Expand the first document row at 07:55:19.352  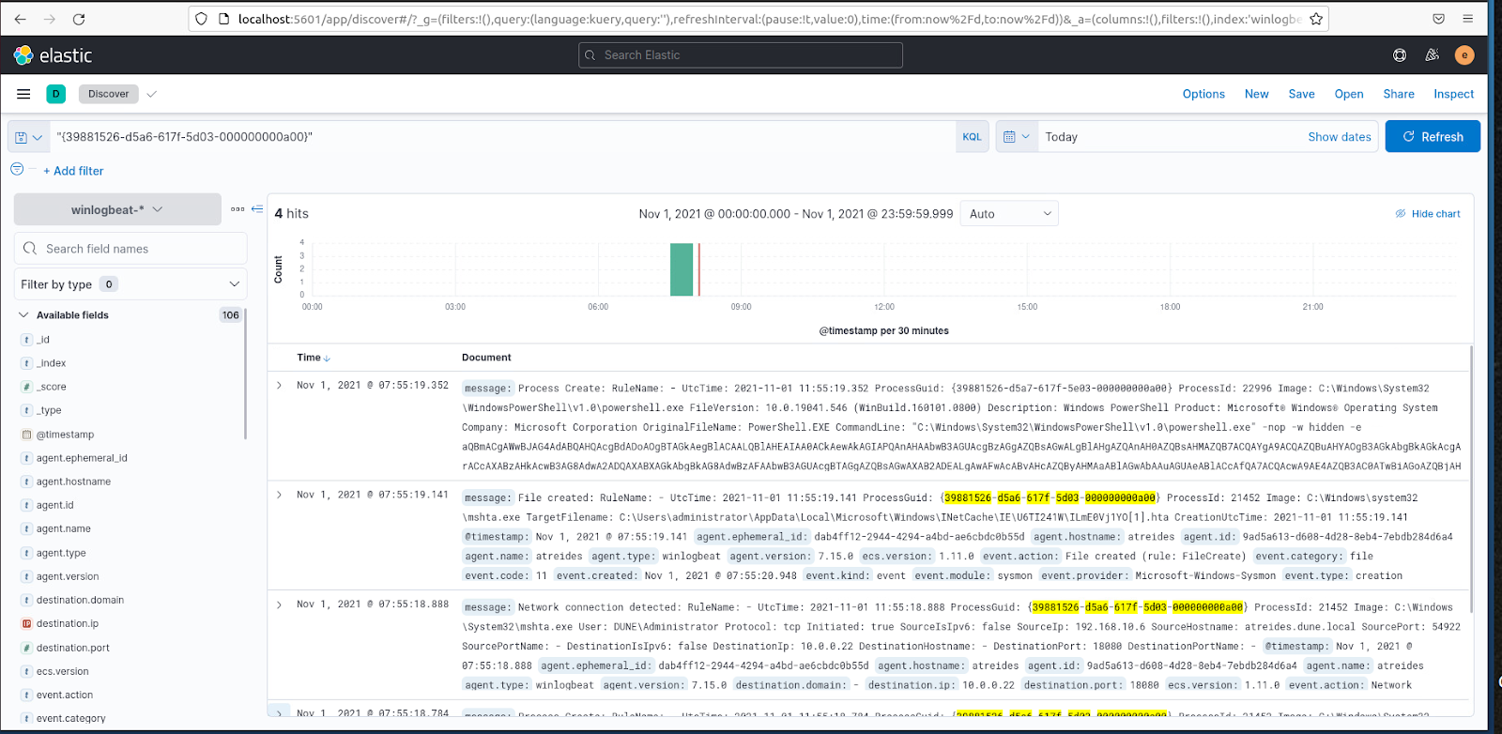(280, 385)
